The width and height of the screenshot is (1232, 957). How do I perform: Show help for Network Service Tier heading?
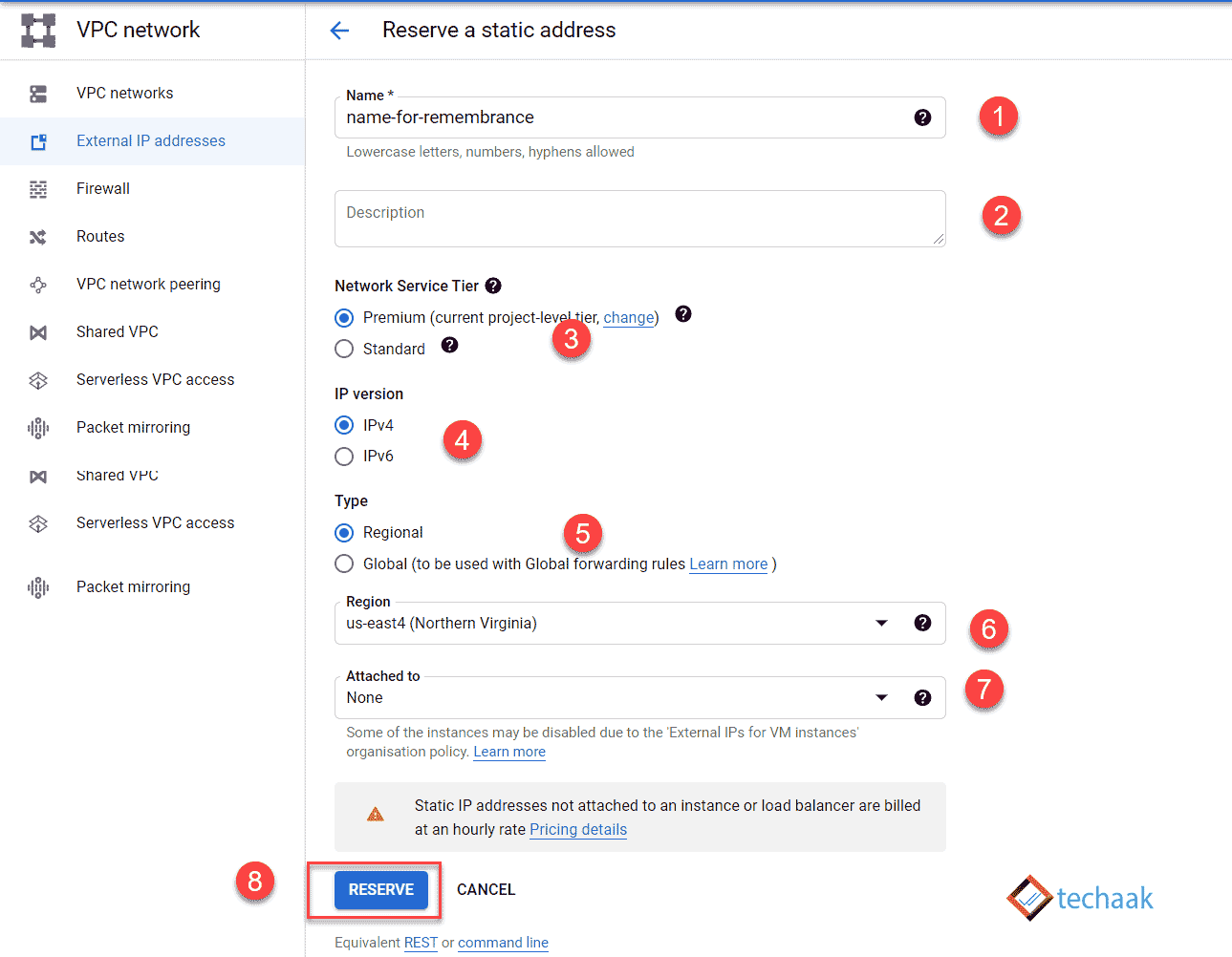pyautogui.click(x=493, y=286)
